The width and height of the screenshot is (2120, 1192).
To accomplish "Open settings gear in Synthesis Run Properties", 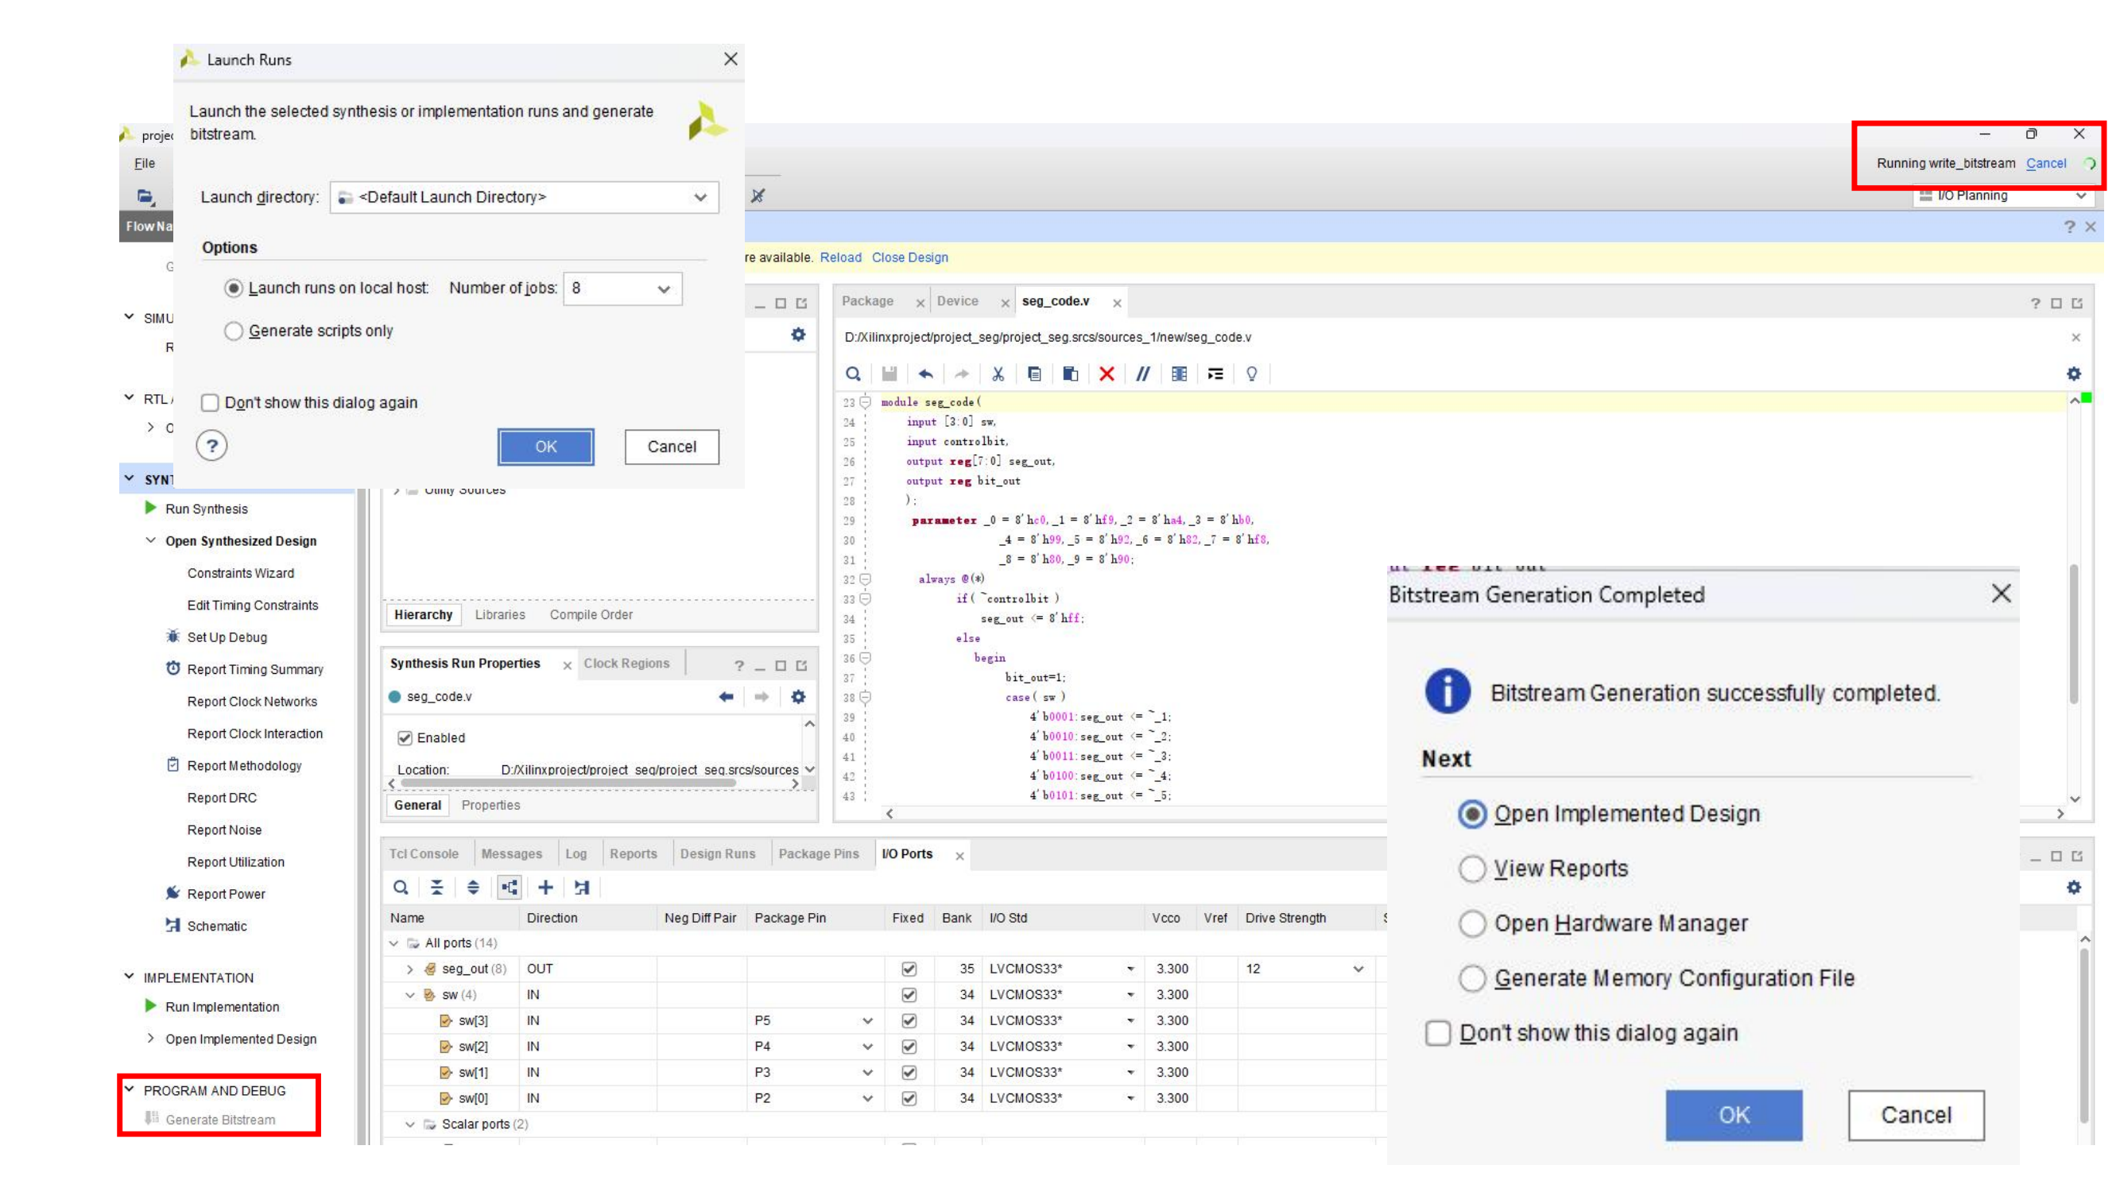I will click(797, 697).
